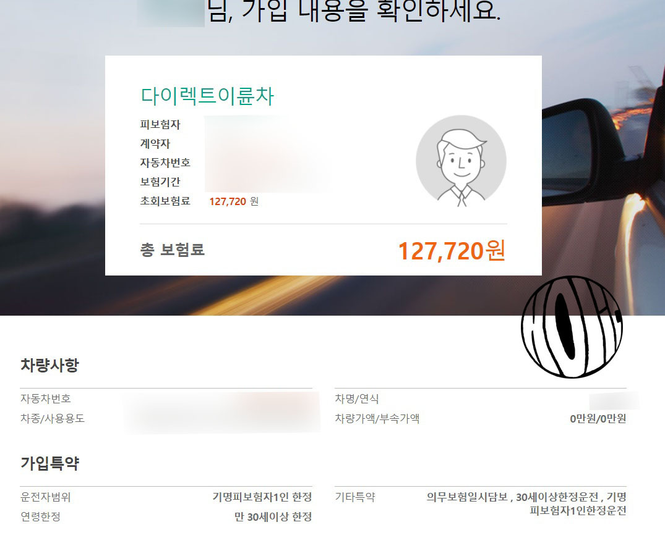This screenshot has height=551, width=665.
Task: Click the 차량가액/부속가액 label
Action: (x=377, y=418)
